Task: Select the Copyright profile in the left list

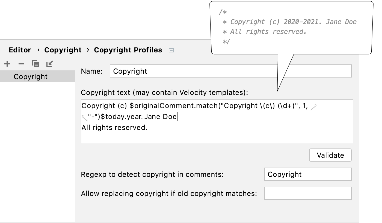Action: tap(31, 76)
